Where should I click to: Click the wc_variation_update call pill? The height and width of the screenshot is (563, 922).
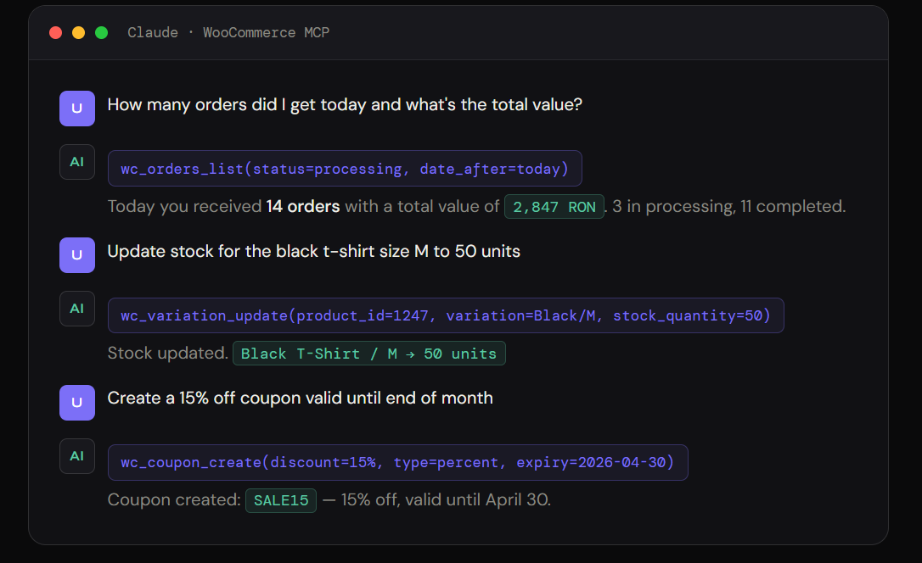(x=446, y=315)
